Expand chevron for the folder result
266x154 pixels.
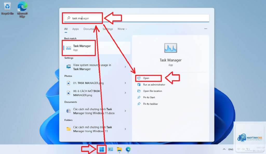(125, 129)
